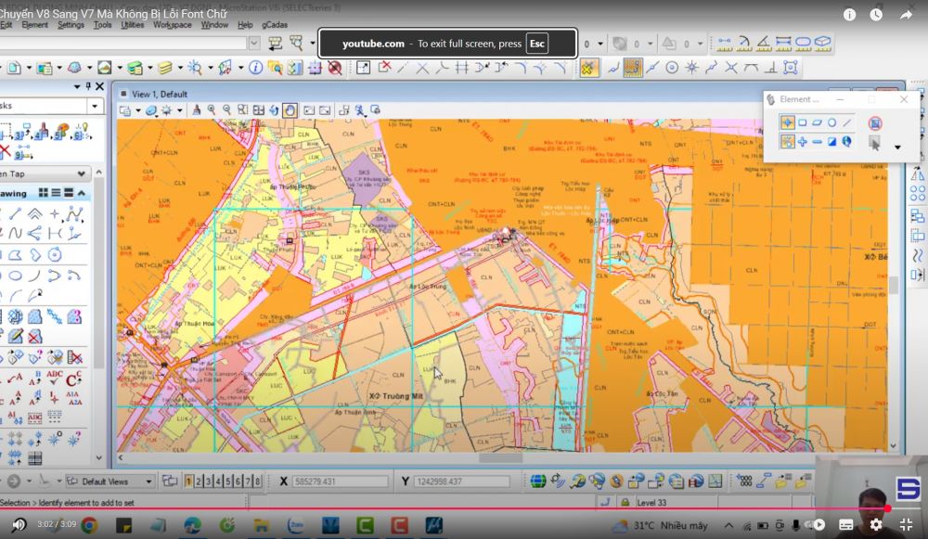This screenshot has width=928, height=539.
Task: Open the gCadas menu
Action: pyautogui.click(x=274, y=25)
